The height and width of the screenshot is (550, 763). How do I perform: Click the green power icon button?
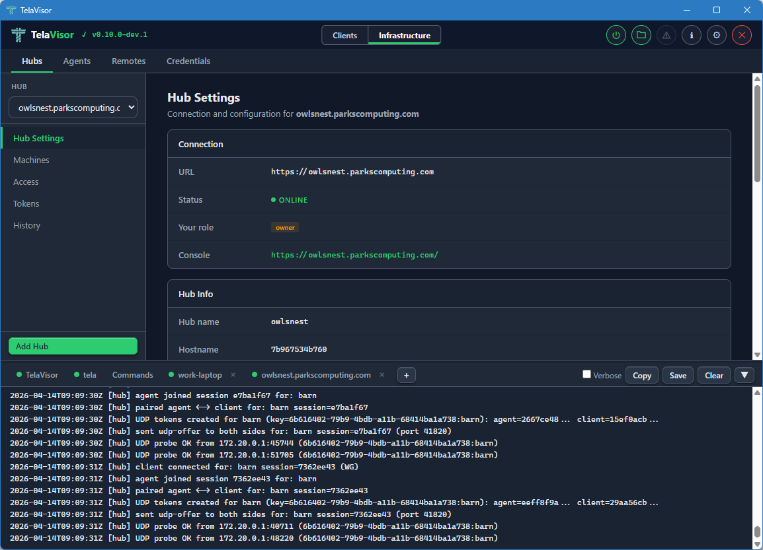pos(616,36)
